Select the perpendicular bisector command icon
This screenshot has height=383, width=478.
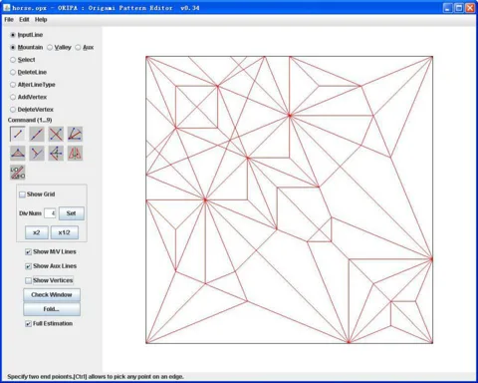click(56, 134)
